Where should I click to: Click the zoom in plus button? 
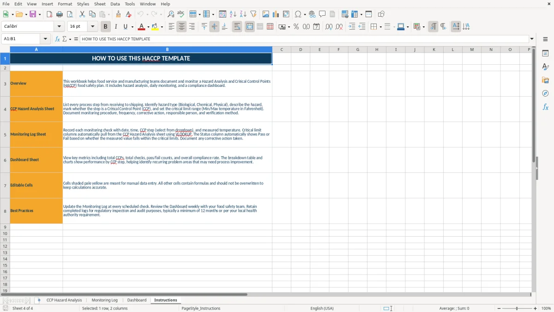[x=535, y=308]
